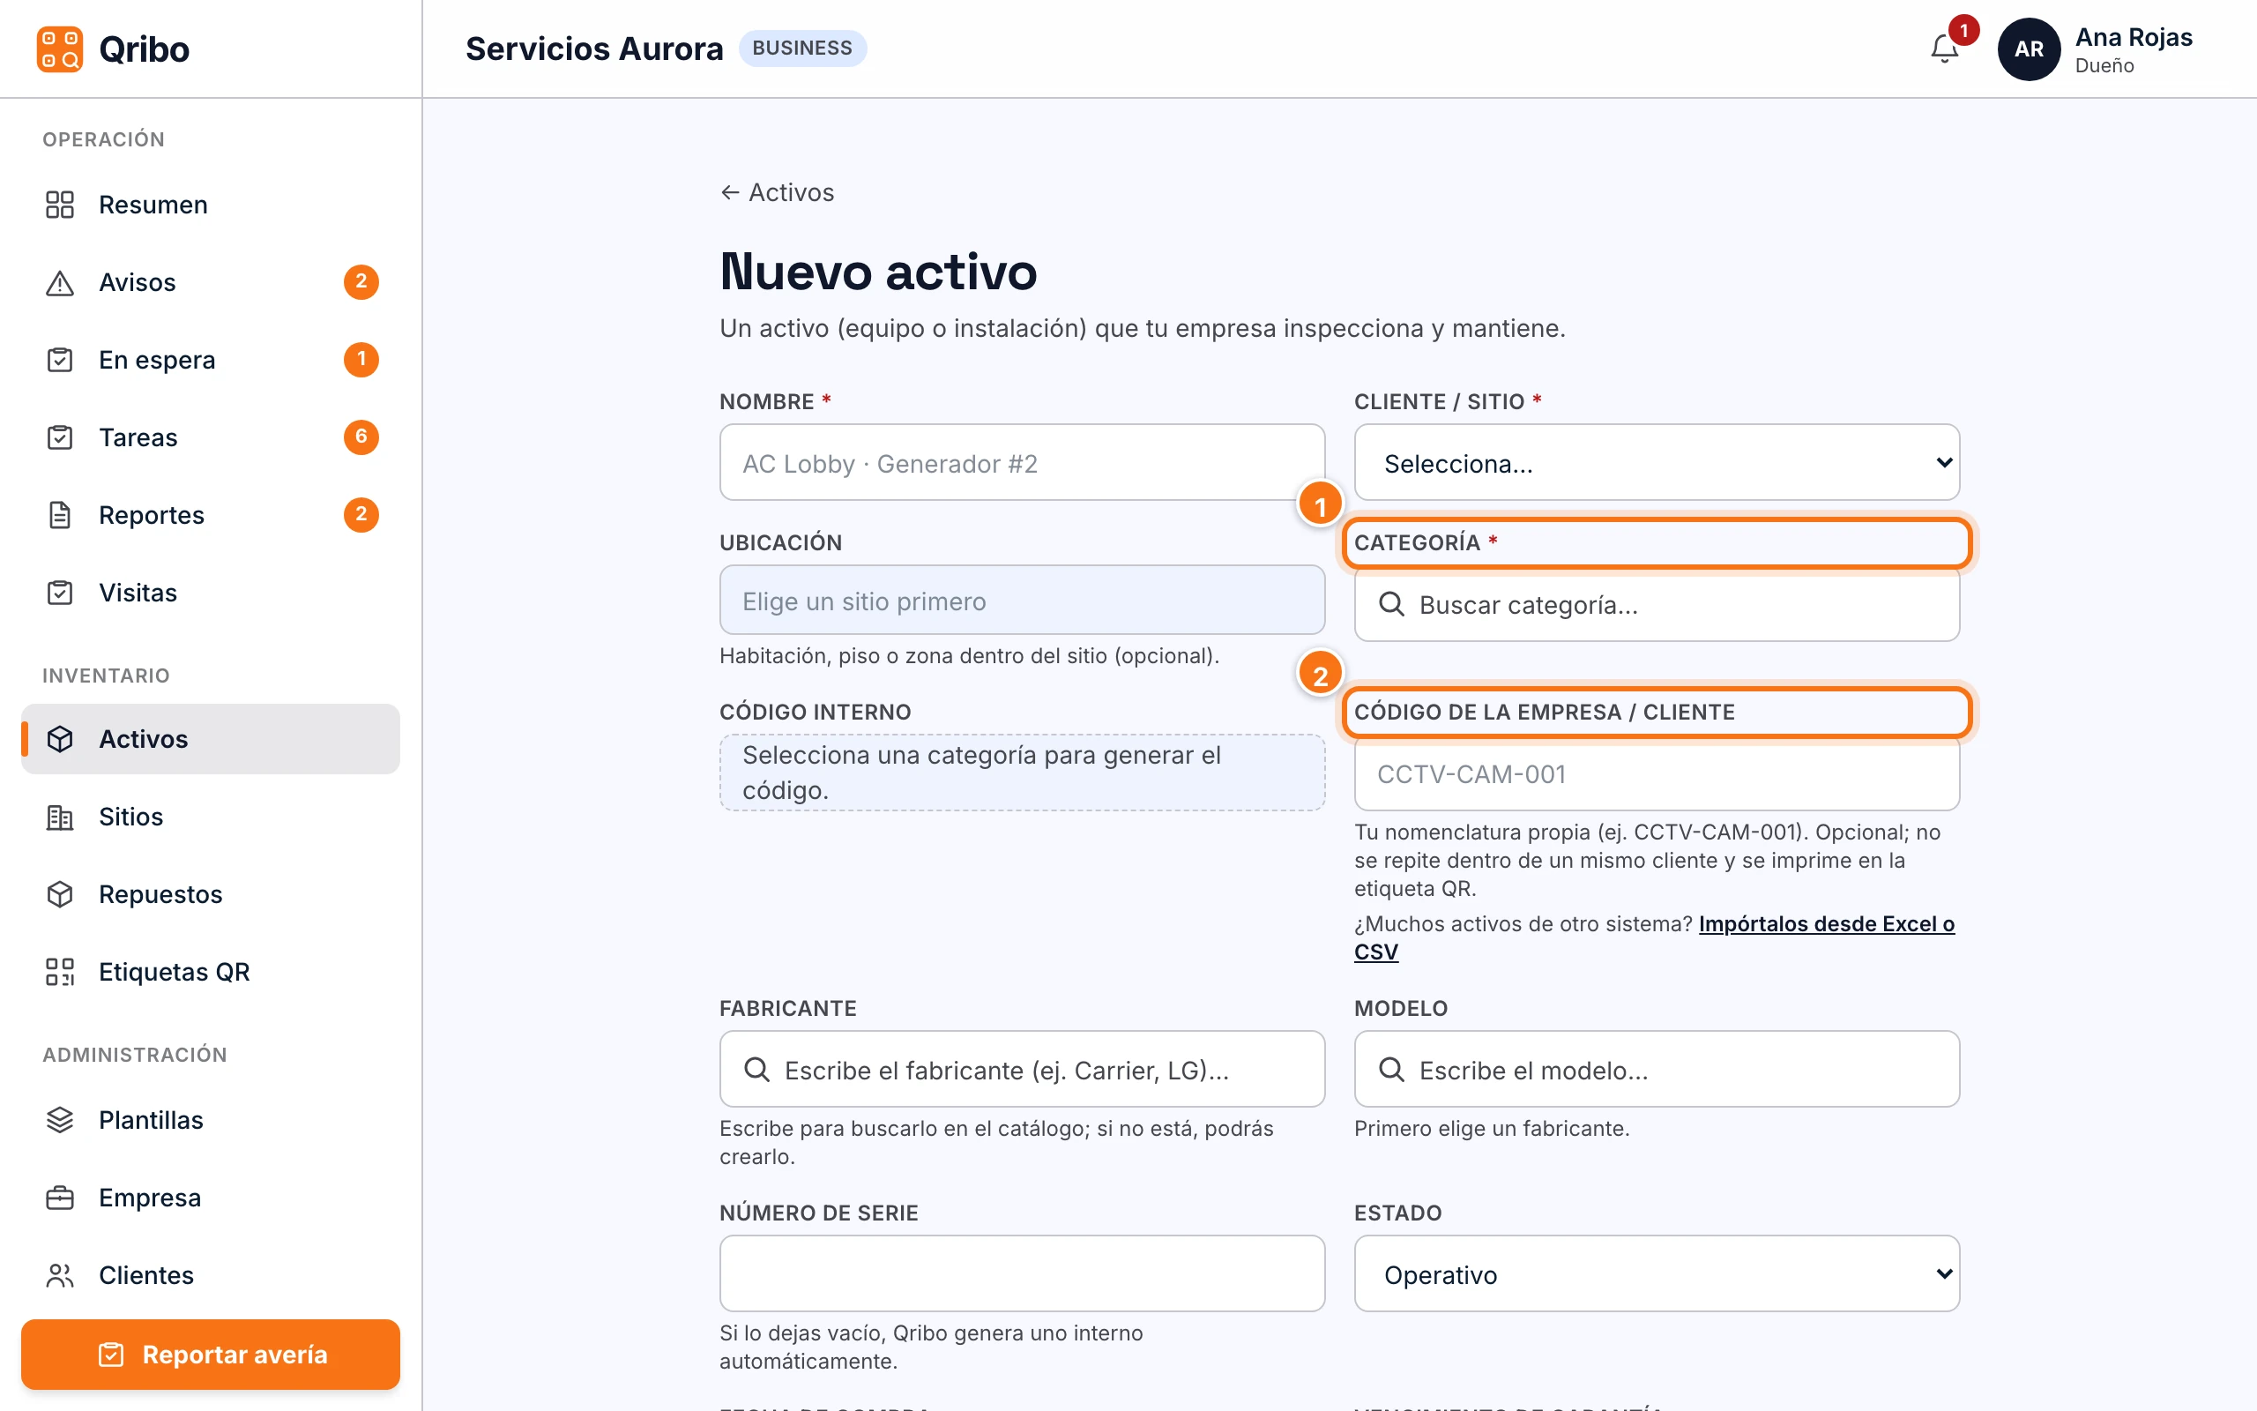Click the CCTV-CAM-001 company code field
This screenshot has width=2257, height=1411.
1657,773
